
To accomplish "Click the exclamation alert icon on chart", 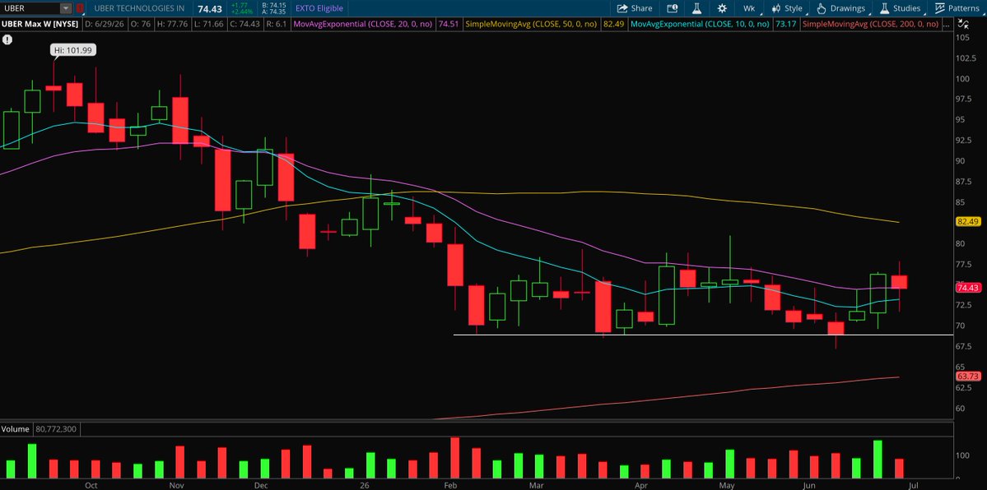I will (7, 39).
